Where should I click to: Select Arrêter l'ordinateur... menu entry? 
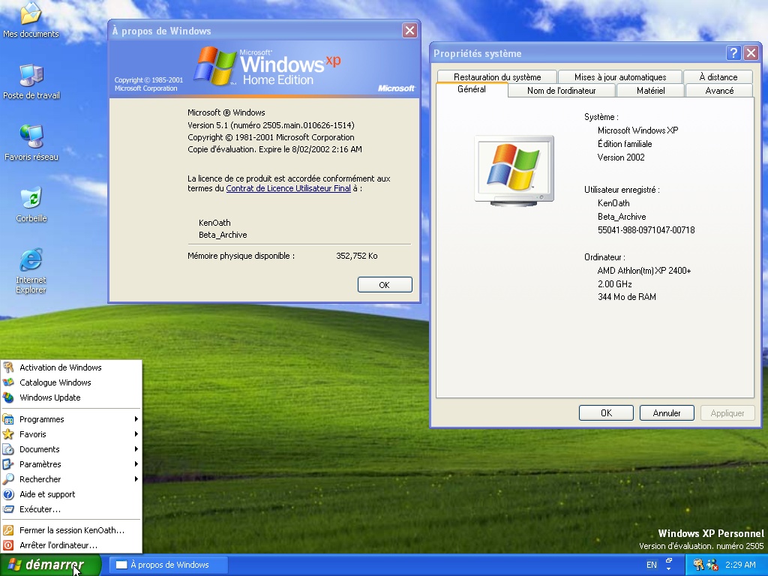click(71, 545)
